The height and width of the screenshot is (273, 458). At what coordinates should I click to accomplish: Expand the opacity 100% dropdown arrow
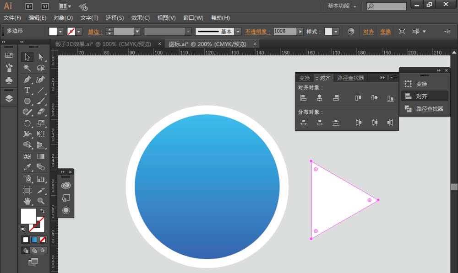click(x=300, y=32)
